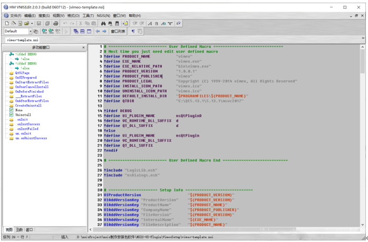The height and width of the screenshot is (242, 368).
Task: Select OnUserCancelInstall tree item
Action: point(32,87)
